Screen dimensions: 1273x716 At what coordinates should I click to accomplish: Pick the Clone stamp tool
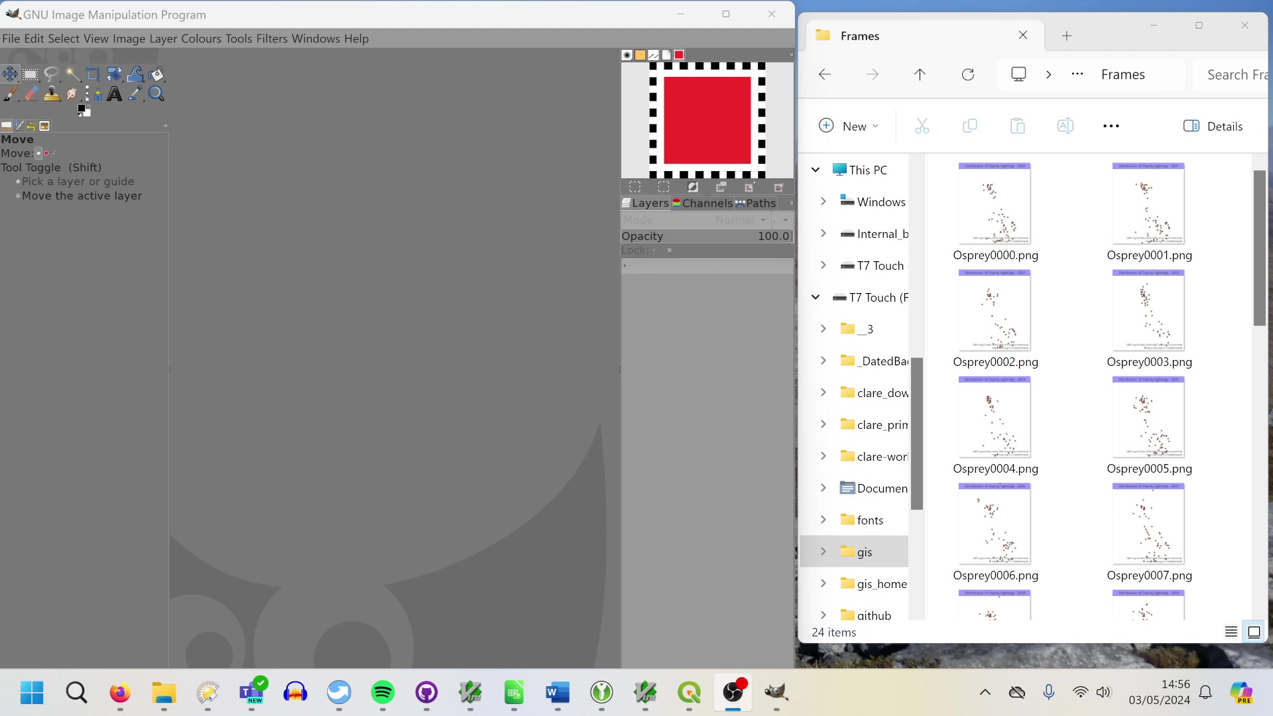[52, 93]
